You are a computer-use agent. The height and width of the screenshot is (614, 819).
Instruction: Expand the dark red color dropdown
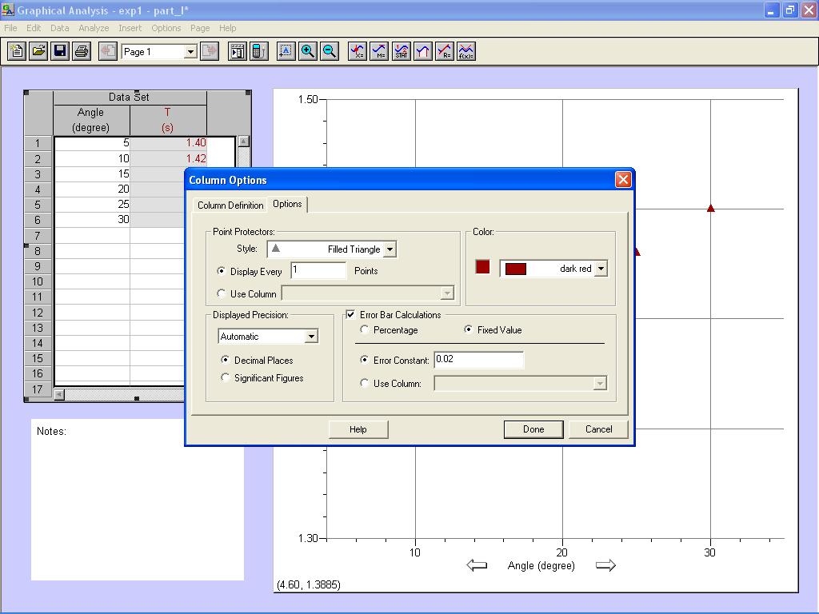(601, 269)
